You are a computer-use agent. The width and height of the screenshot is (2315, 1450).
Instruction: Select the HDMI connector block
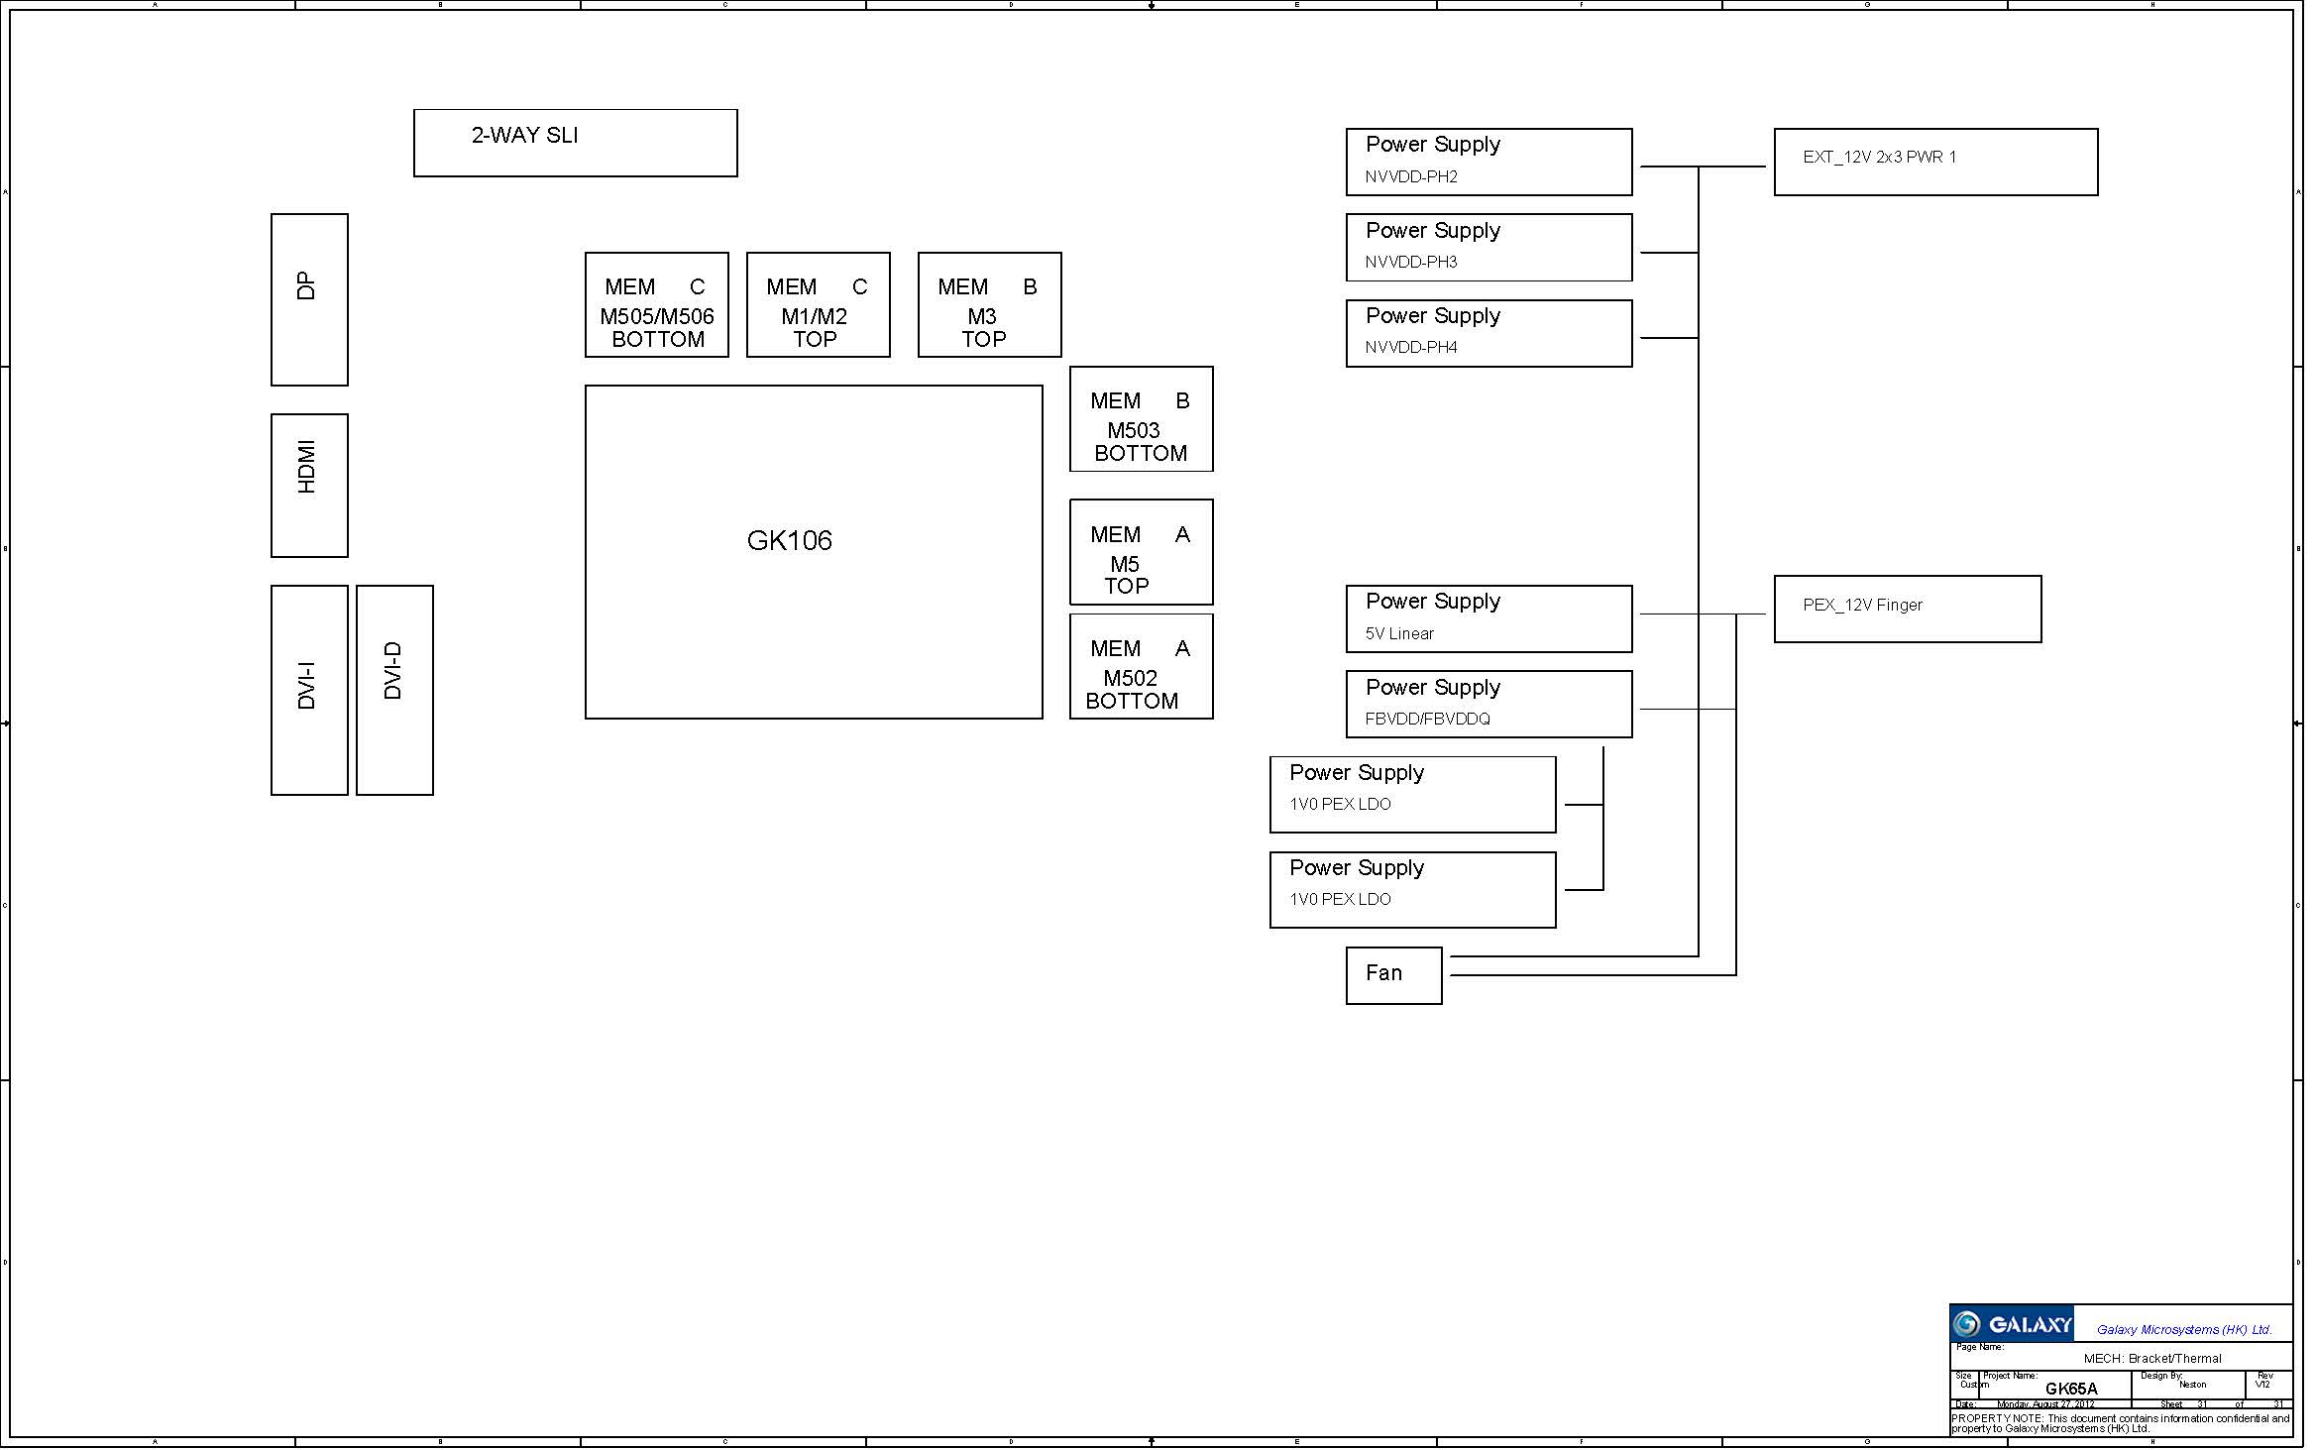[309, 485]
